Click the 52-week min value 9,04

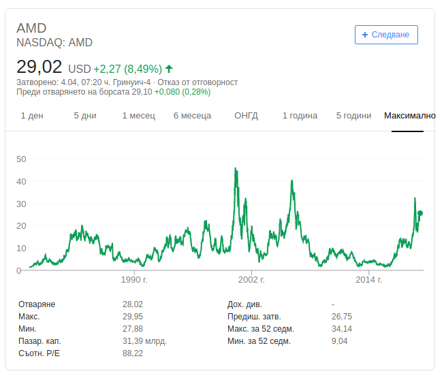[x=340, y=341]
